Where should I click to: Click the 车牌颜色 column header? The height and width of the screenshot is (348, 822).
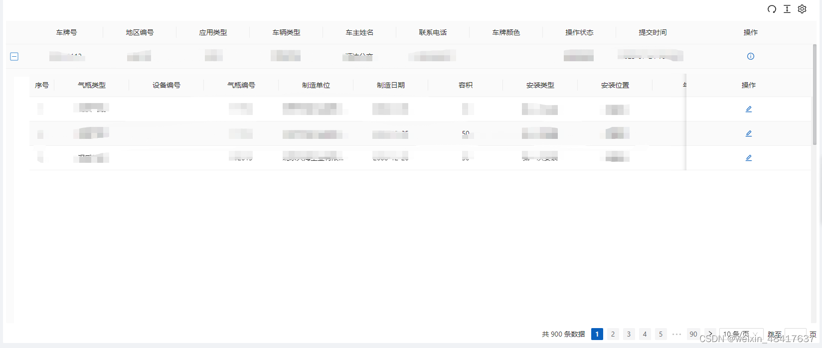506,32
